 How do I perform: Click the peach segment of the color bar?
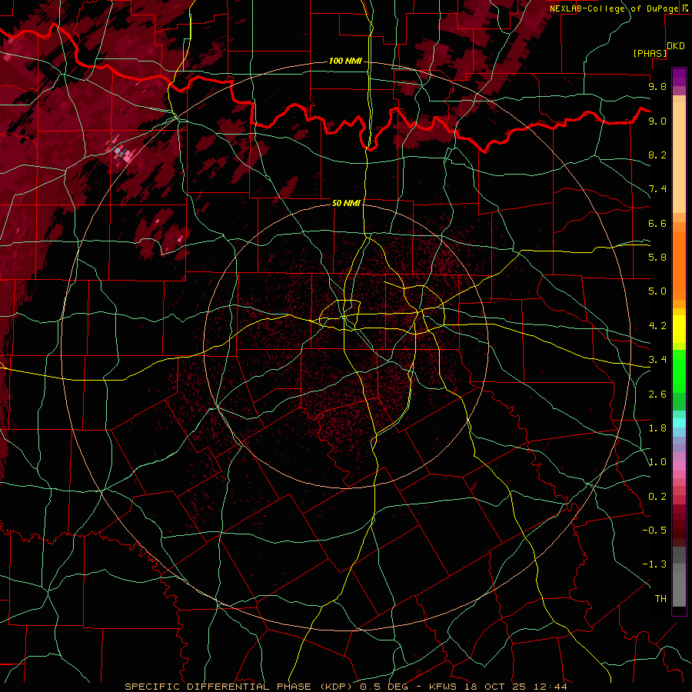click(x=679, y=158)
